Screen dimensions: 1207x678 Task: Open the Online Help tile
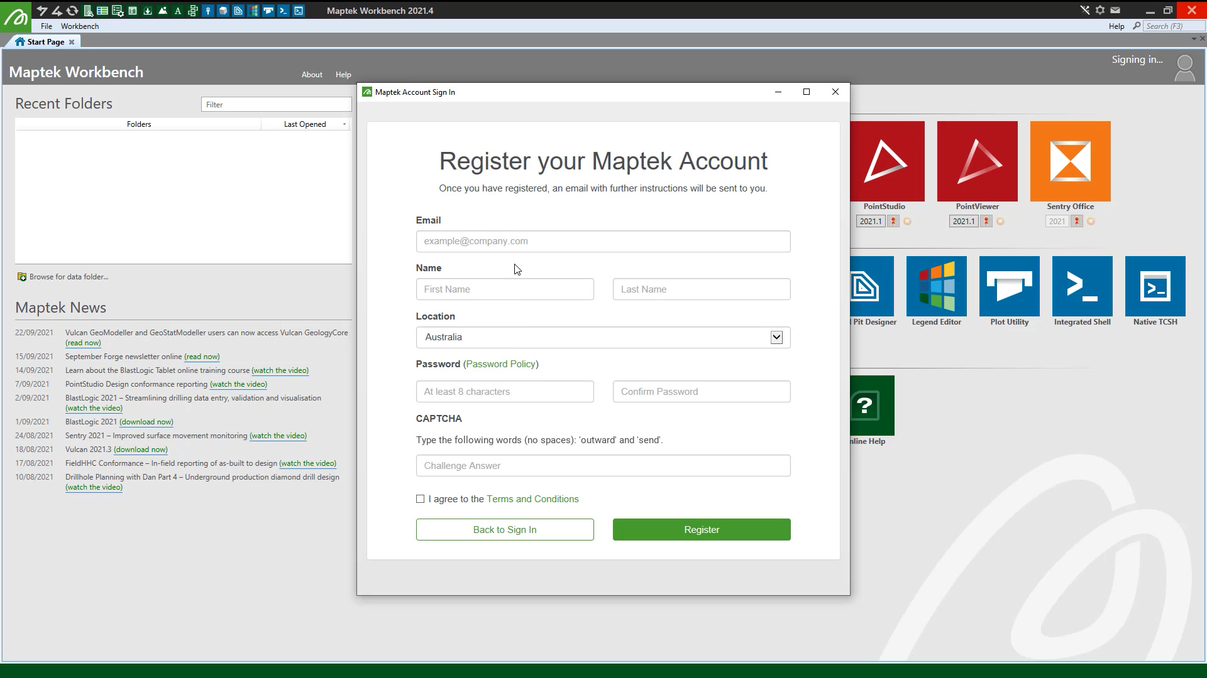coord(872,406)
